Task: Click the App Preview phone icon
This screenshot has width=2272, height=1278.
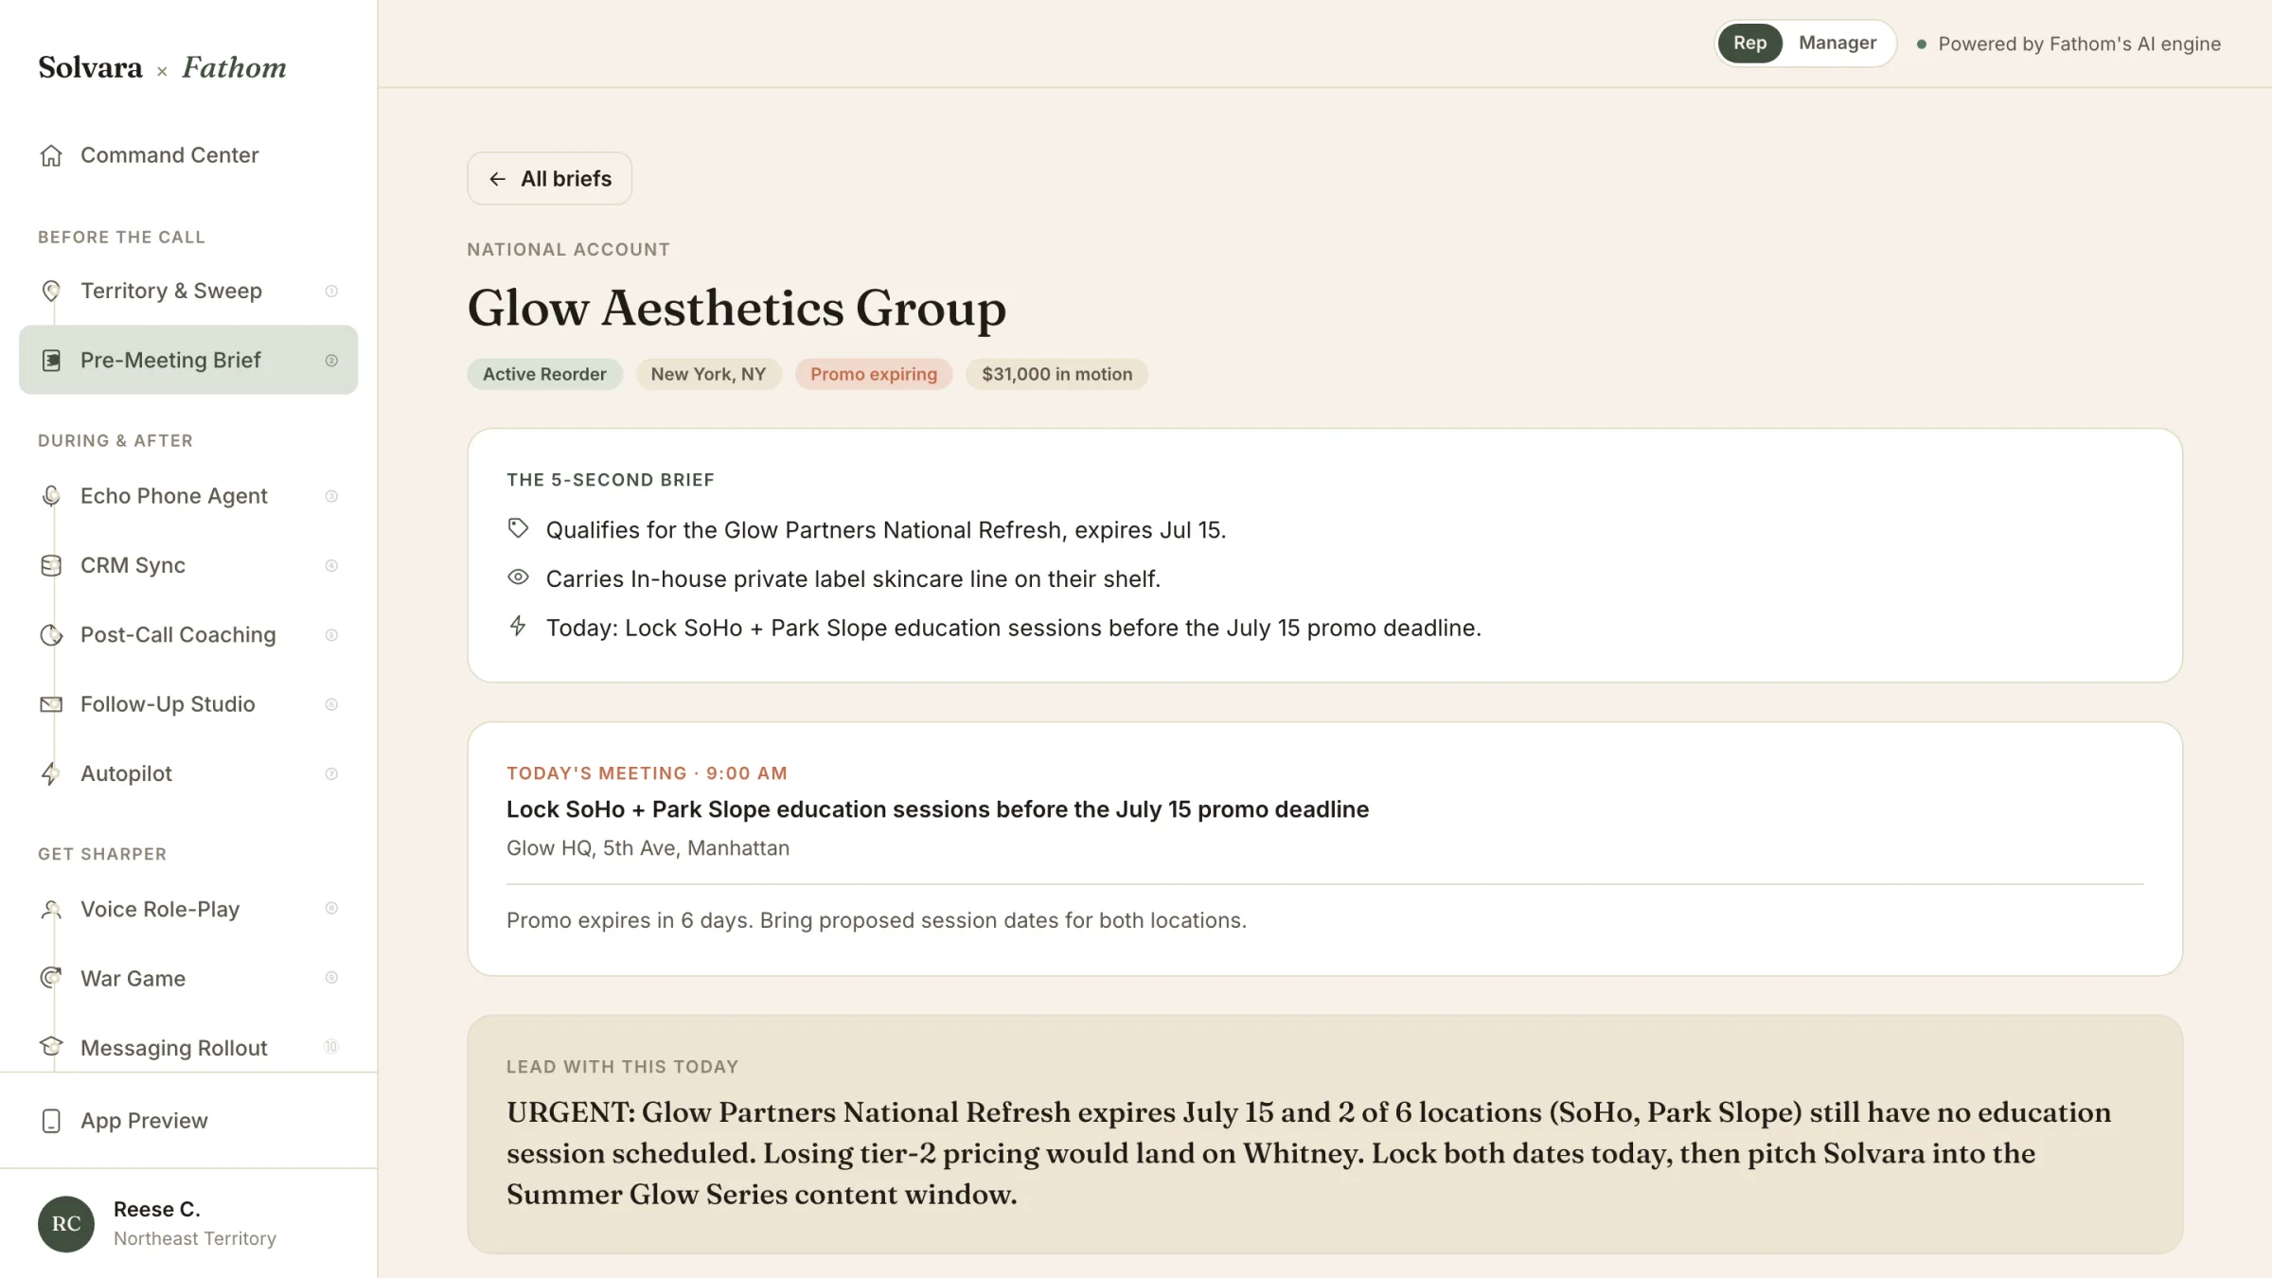Action: [51, 1121]
